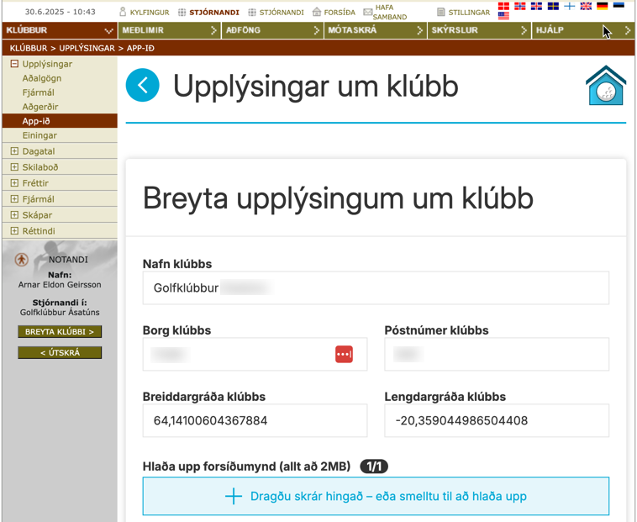The height and width of the screenshot is (522, 637).
Task: Switch language with the Danish flag
Action: tap(503, 6)
